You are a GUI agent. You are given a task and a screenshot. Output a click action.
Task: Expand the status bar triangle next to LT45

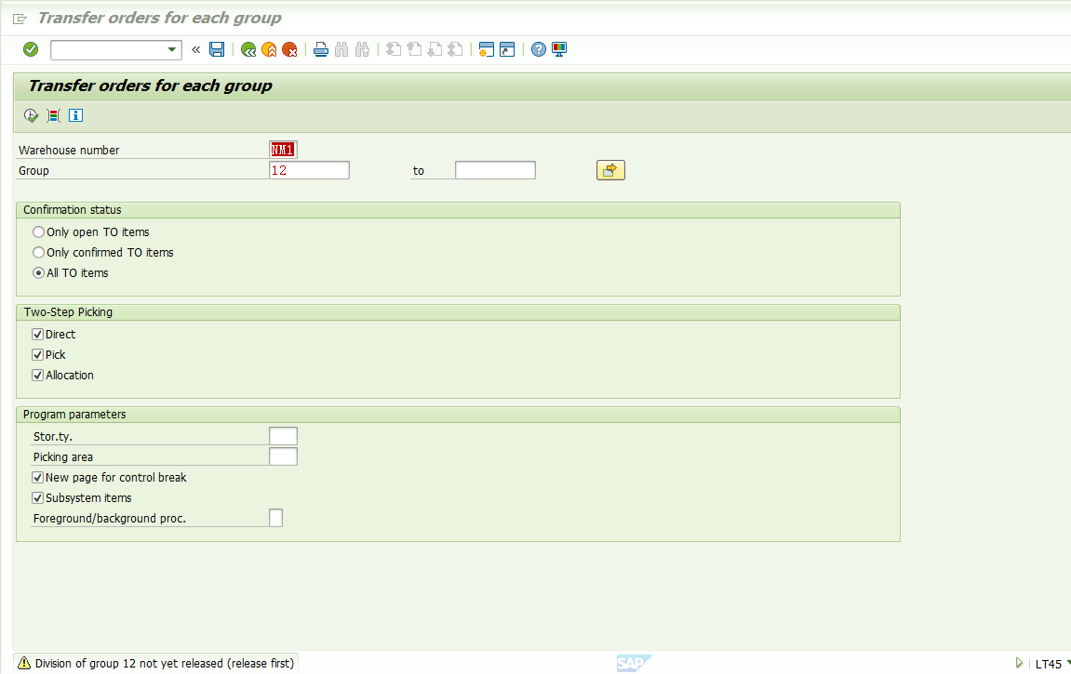click(x=1019, y=663)
